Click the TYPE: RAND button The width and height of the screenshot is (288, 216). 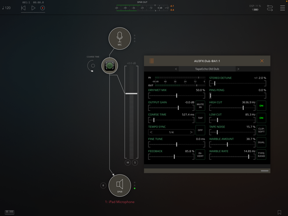261,154
